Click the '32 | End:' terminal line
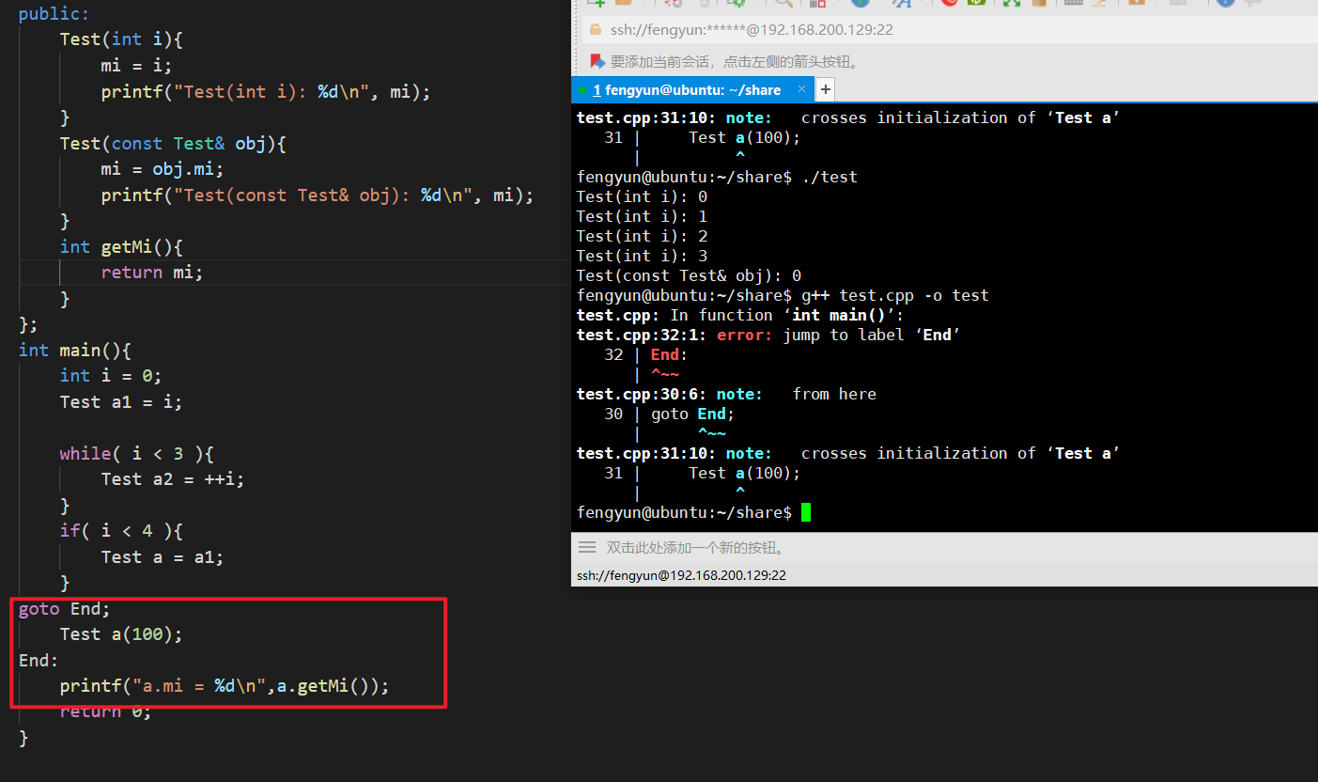 point(646,354)
